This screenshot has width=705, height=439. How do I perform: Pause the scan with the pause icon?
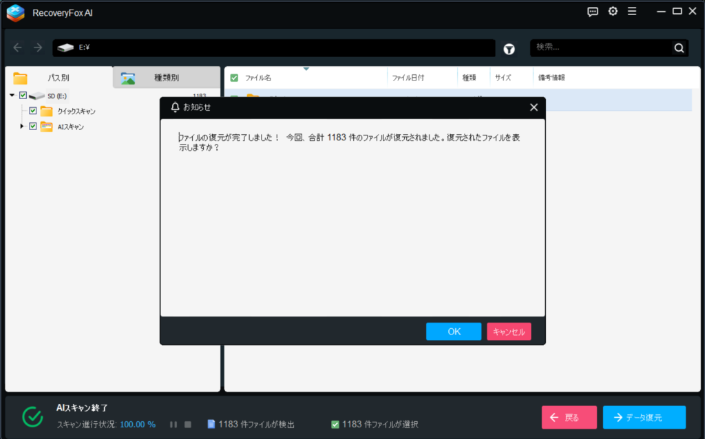point(173,425)
